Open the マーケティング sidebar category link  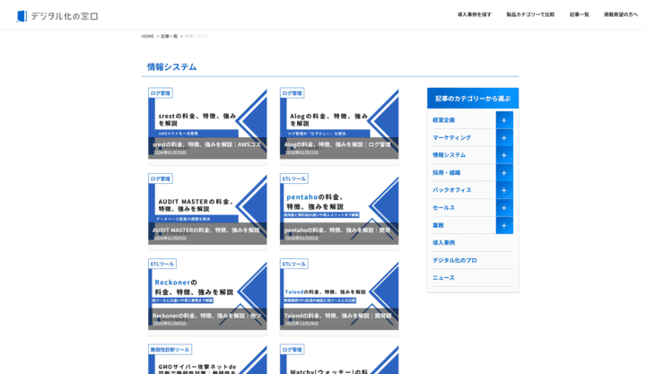(451, 137)
